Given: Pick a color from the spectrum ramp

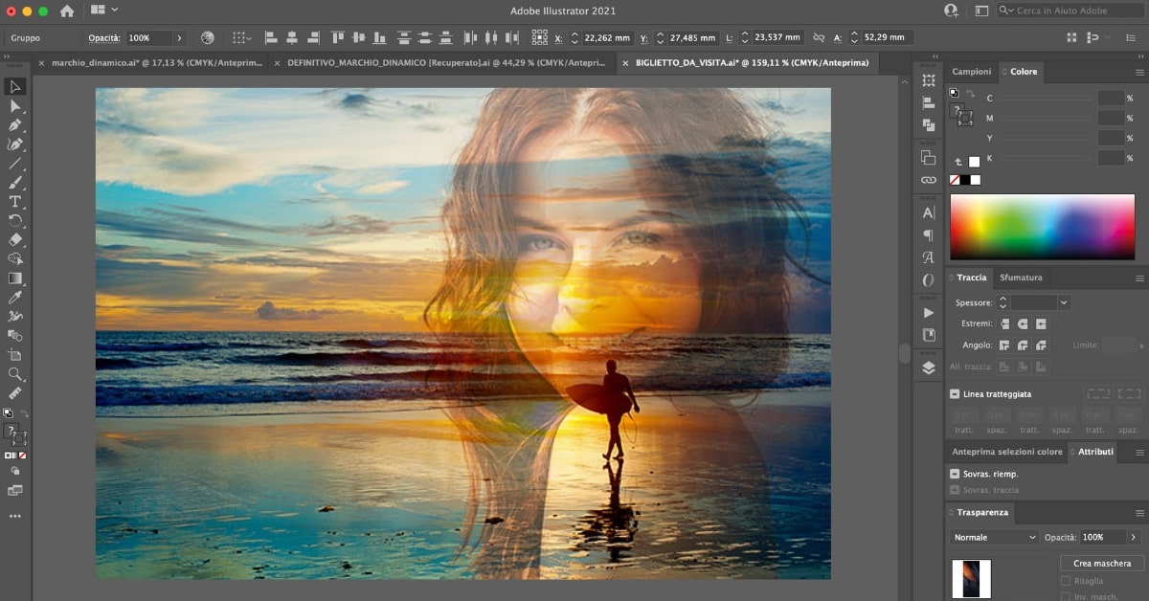Looking at the screenshot, I should click(1043, 227).
